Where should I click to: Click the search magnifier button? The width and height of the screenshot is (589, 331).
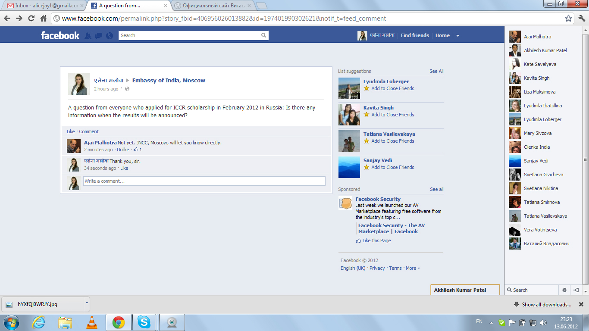(263, 35)
